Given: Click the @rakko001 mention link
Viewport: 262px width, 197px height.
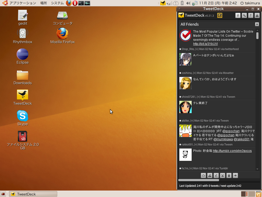Looking at the screenshot, I should click(x=242, y=139).
